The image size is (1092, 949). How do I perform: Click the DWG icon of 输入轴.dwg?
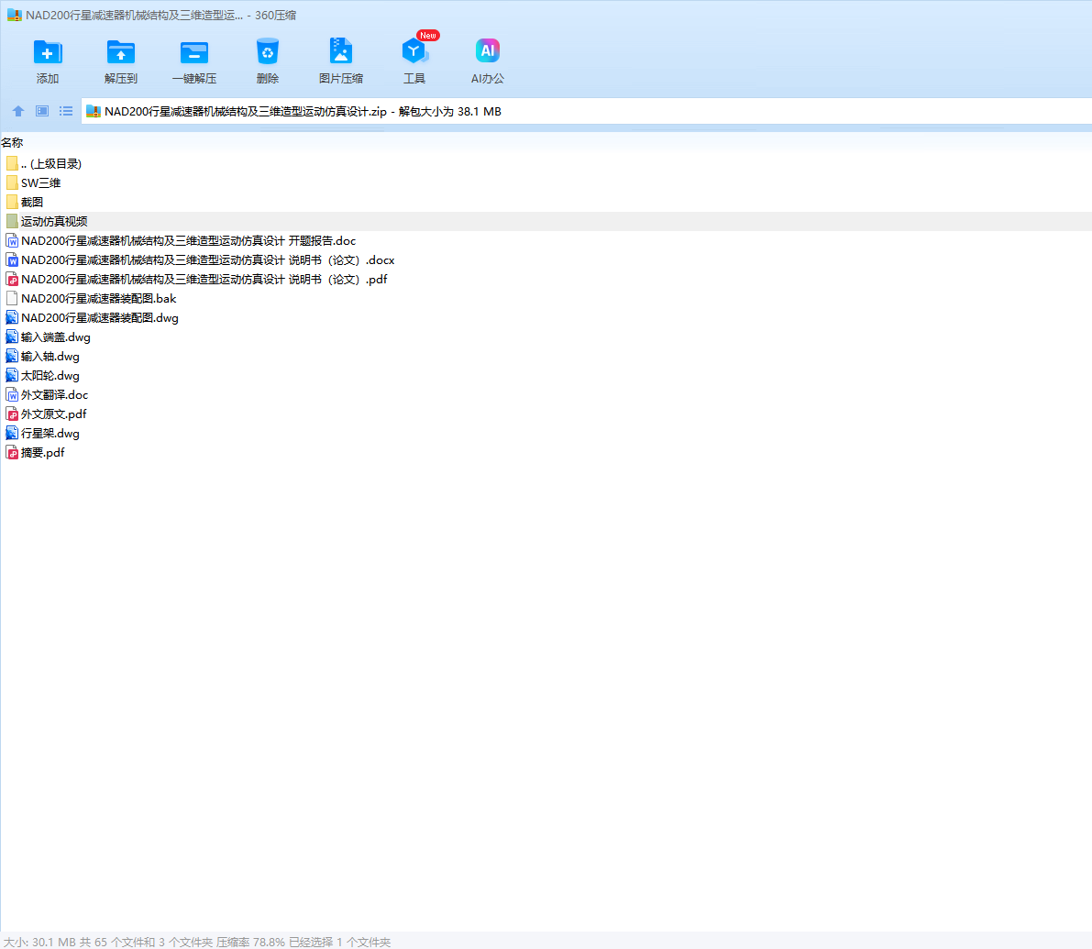(12, 357)
